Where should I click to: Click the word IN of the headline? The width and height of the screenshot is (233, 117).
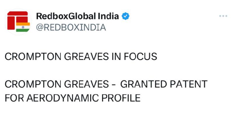(x=116, y=56)
